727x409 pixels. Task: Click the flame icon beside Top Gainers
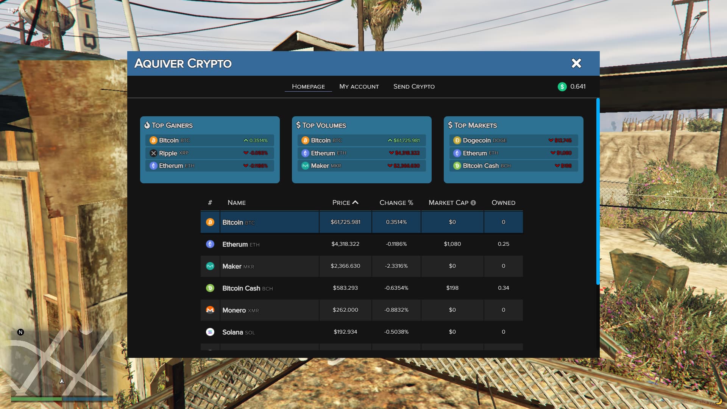coord(147,125)
